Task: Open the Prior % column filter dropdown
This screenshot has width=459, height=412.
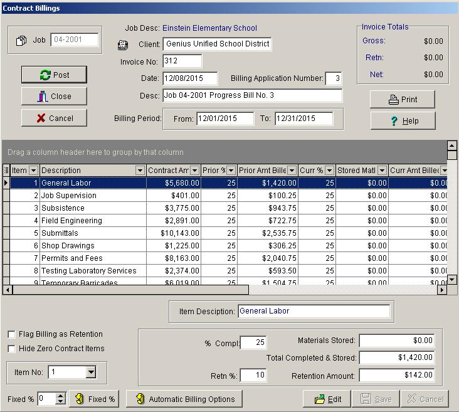Action: click(x=231, y=171)
